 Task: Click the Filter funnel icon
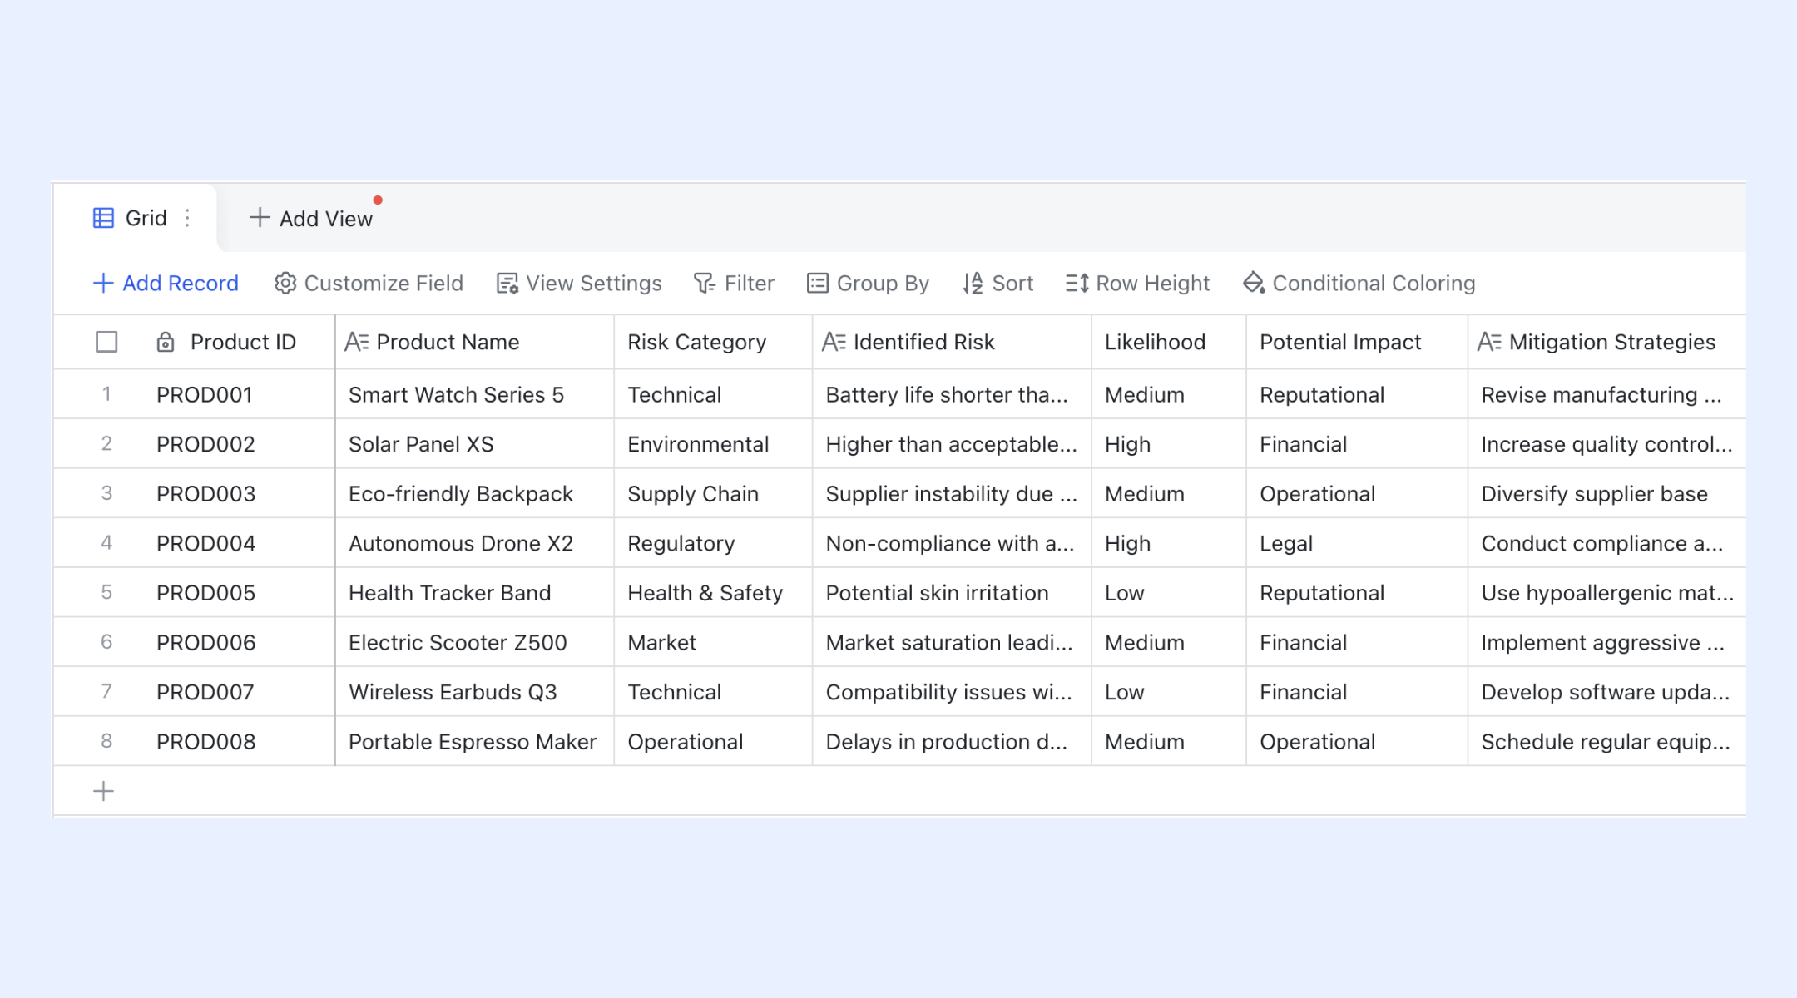coord(704,284)
